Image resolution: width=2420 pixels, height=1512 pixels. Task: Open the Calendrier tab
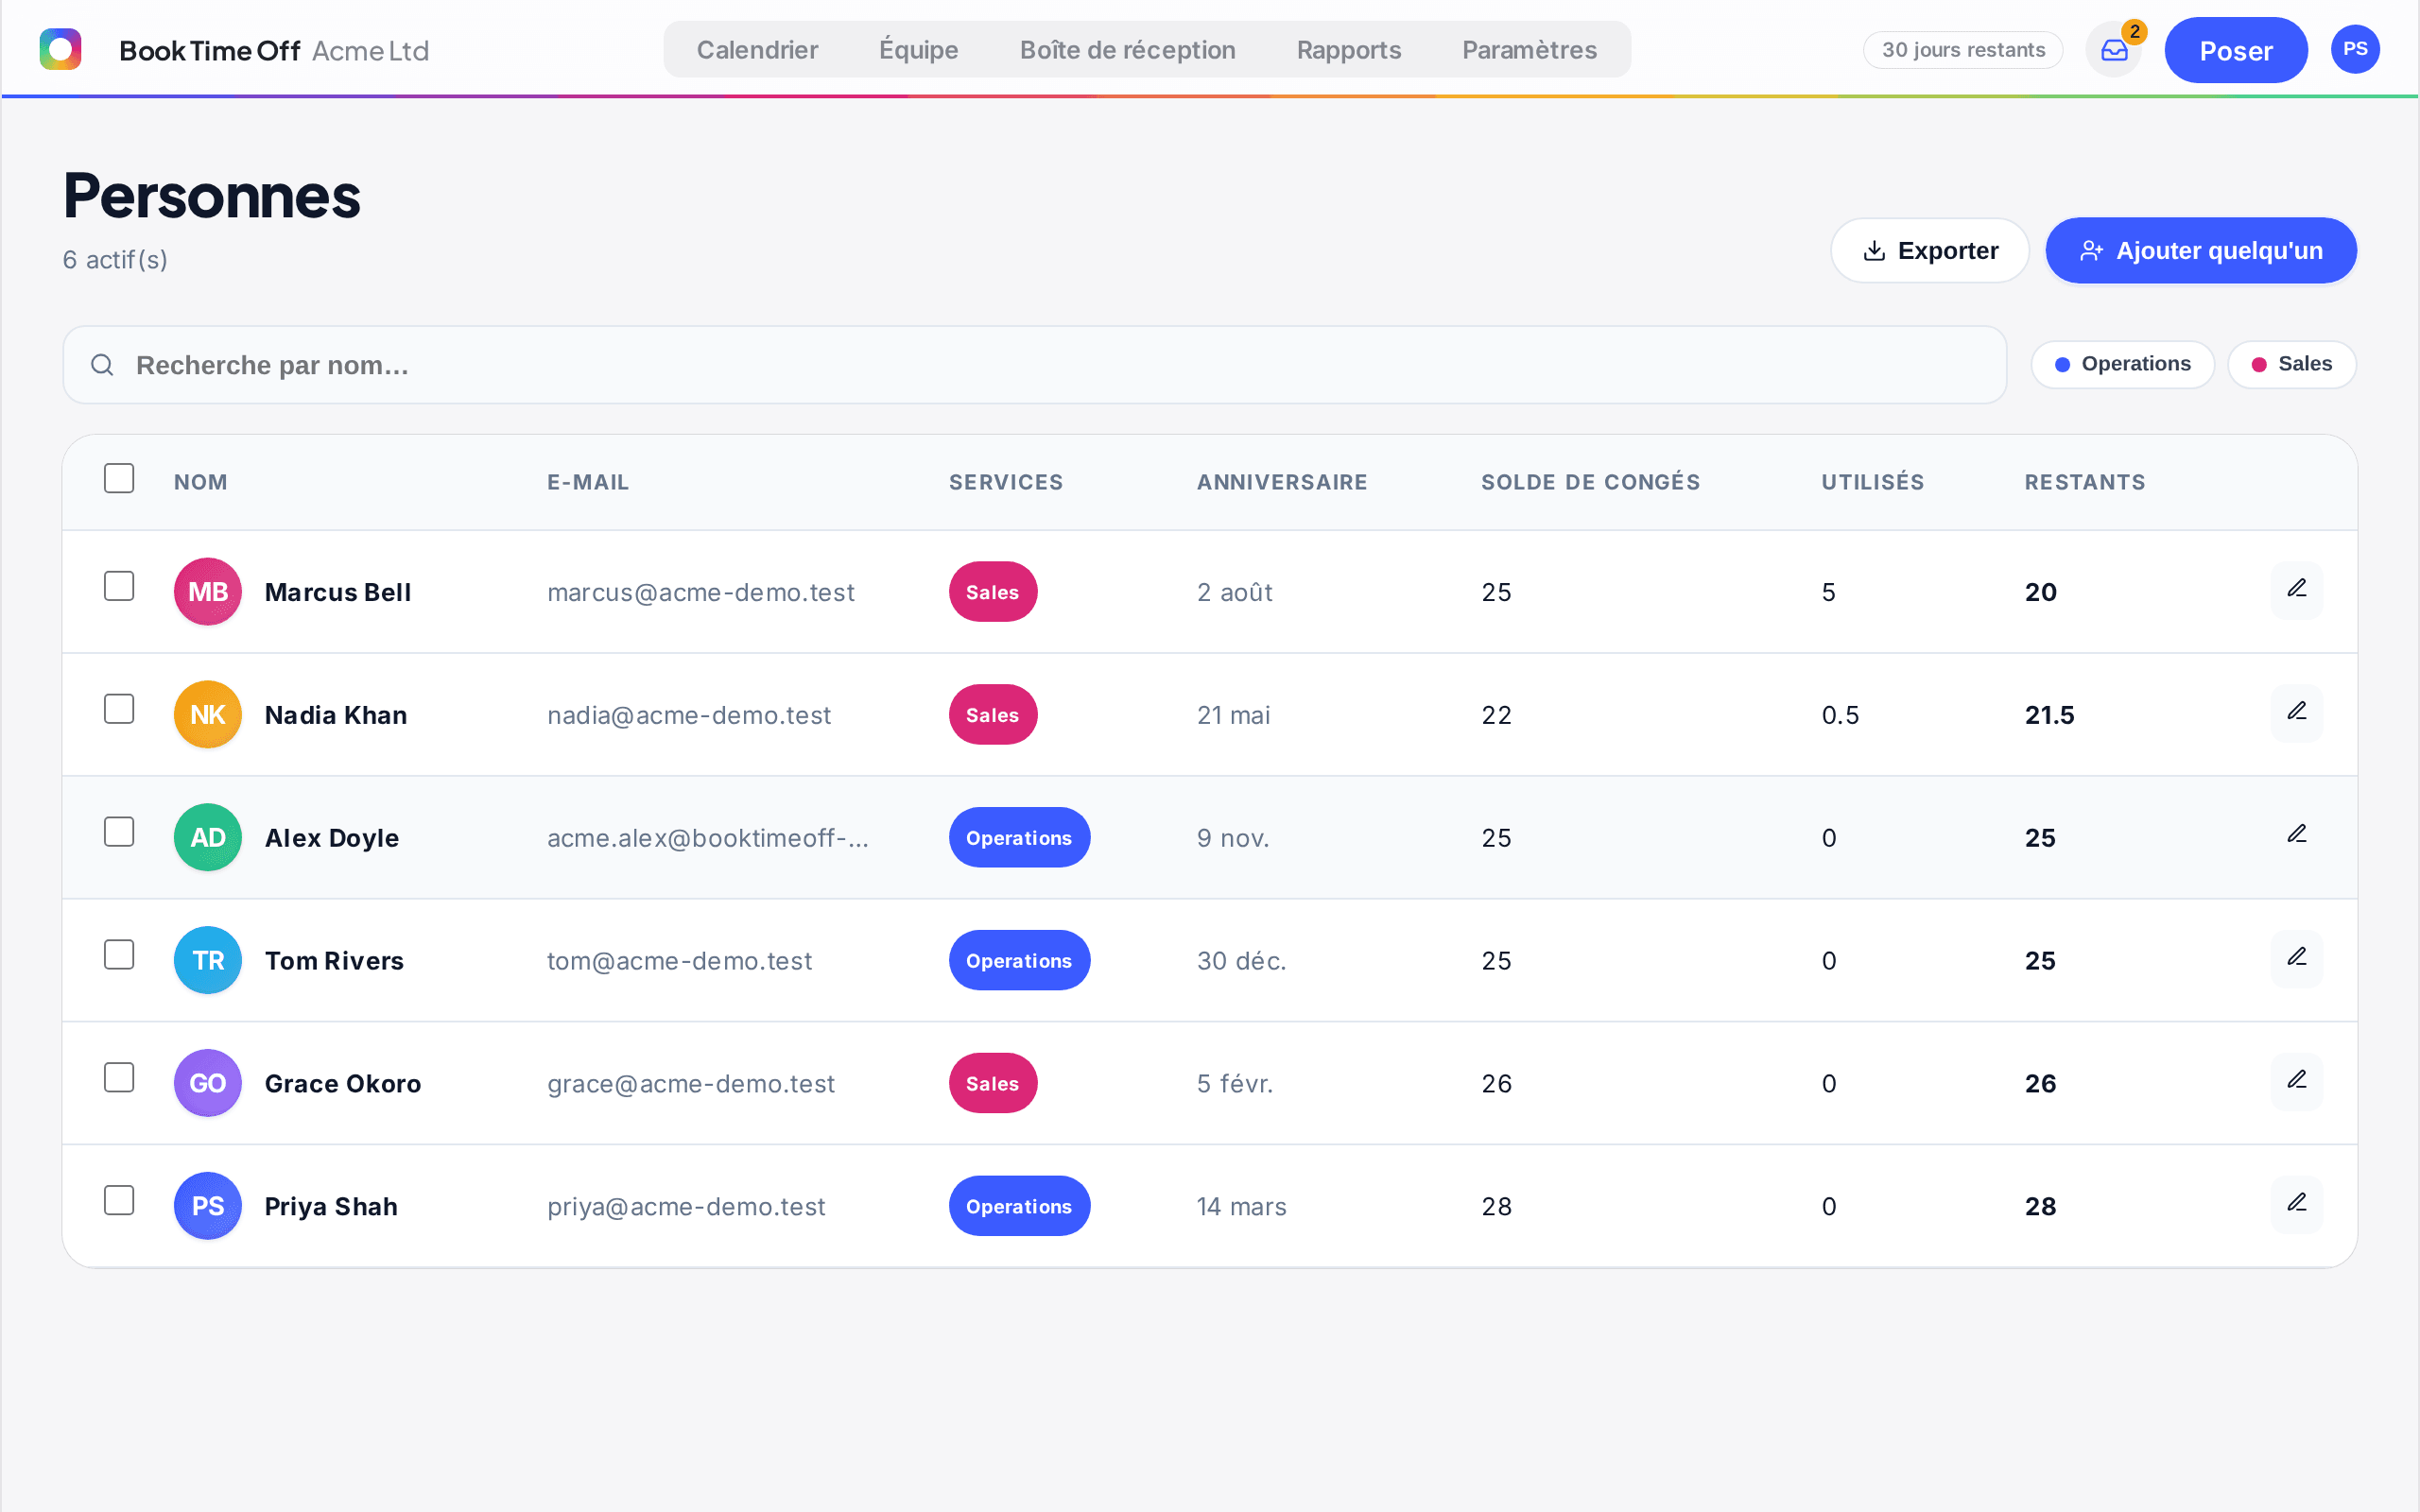point(757,50)
